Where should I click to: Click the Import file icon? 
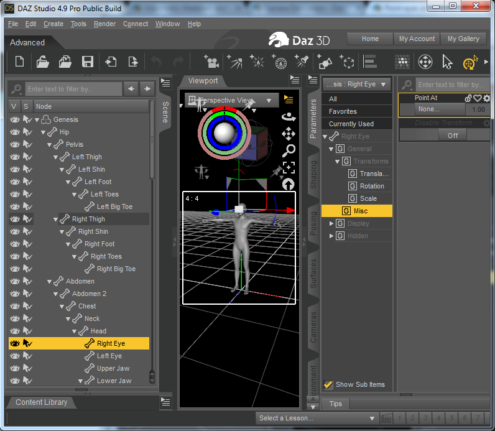(x=111, y=62)
